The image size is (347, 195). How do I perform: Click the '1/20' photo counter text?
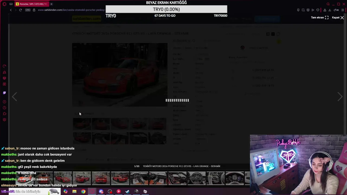tap(137, 166)
